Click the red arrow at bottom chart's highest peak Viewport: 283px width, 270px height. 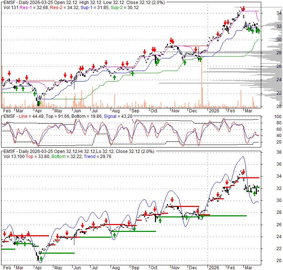coord(244,171)
